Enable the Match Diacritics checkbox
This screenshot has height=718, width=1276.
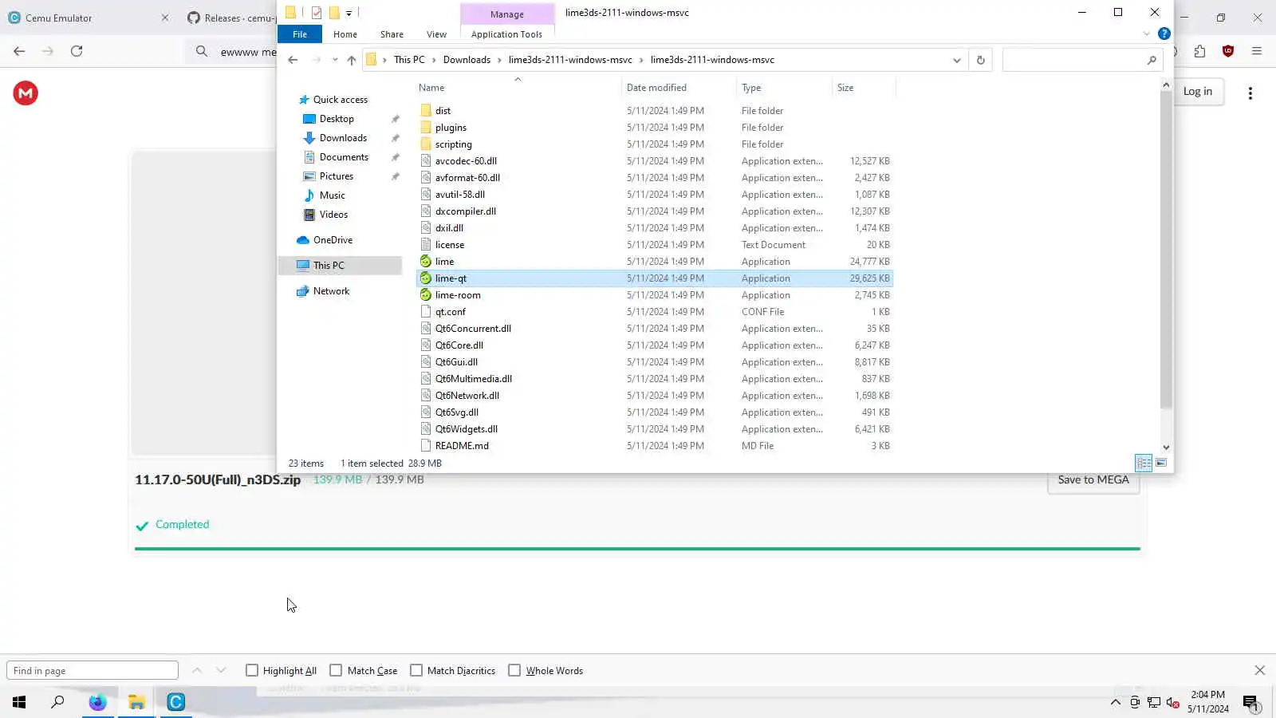[416, 671]
